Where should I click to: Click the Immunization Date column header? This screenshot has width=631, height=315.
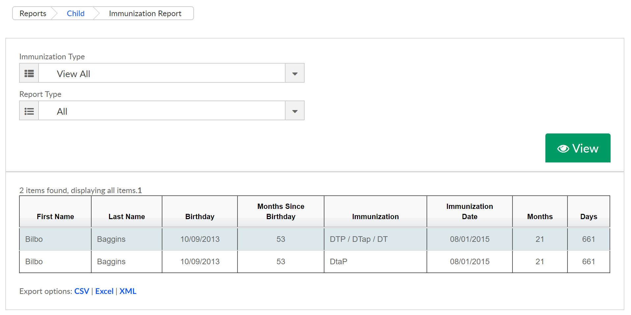[469, 212]
